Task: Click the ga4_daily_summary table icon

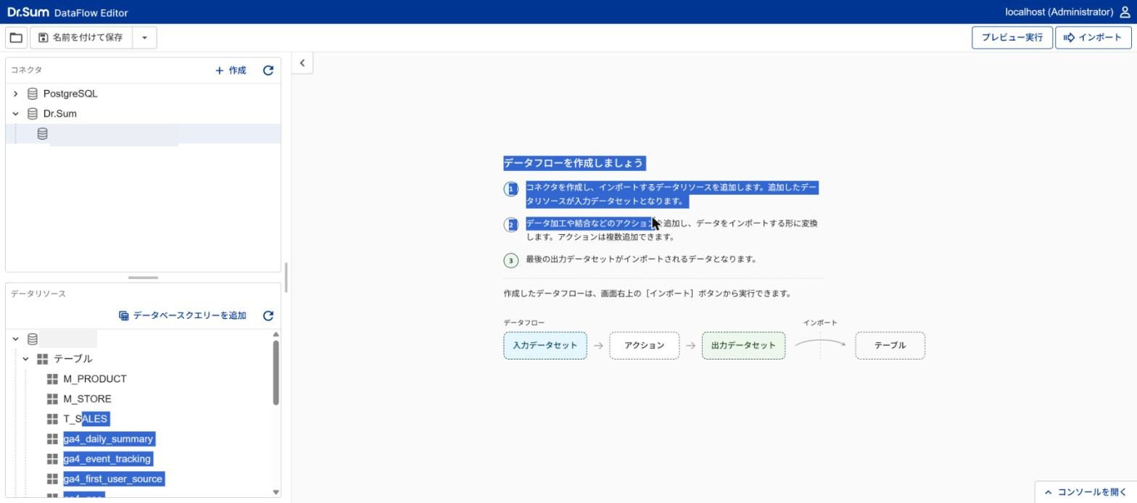Action: tap(52, 439)
